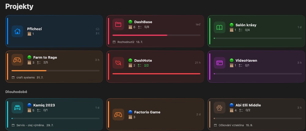
Task: Open the Factorio Game project title
Action: click(x=147, y=112)
